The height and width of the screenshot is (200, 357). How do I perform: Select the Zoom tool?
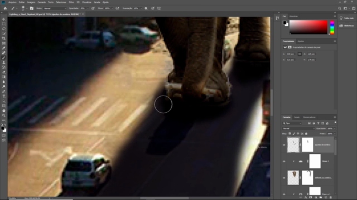[4, 116]
